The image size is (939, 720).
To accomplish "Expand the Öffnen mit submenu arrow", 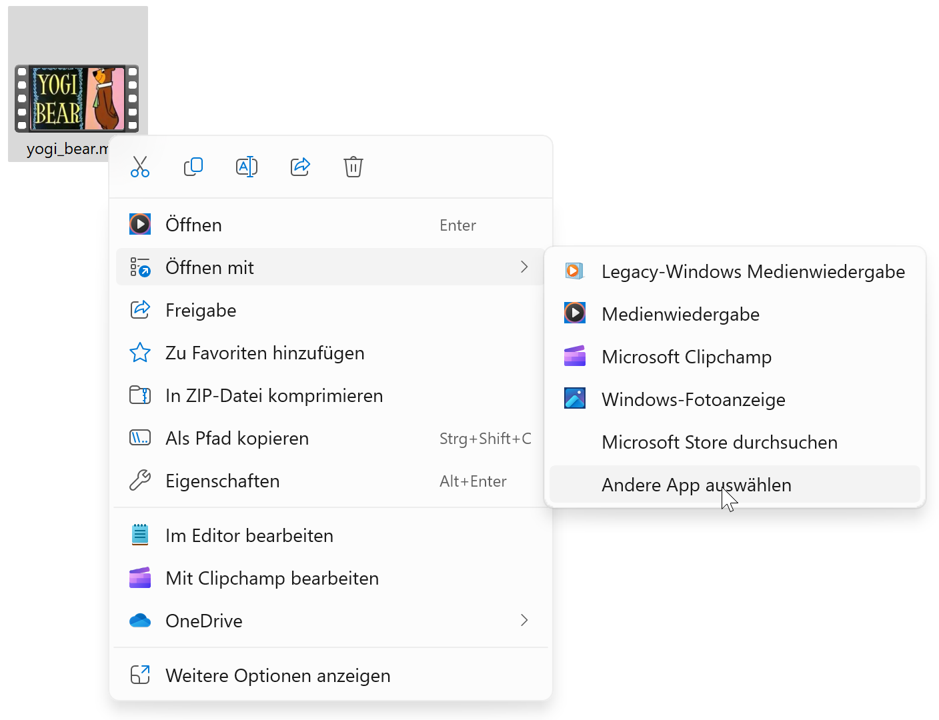I will [x=524, y=267].
